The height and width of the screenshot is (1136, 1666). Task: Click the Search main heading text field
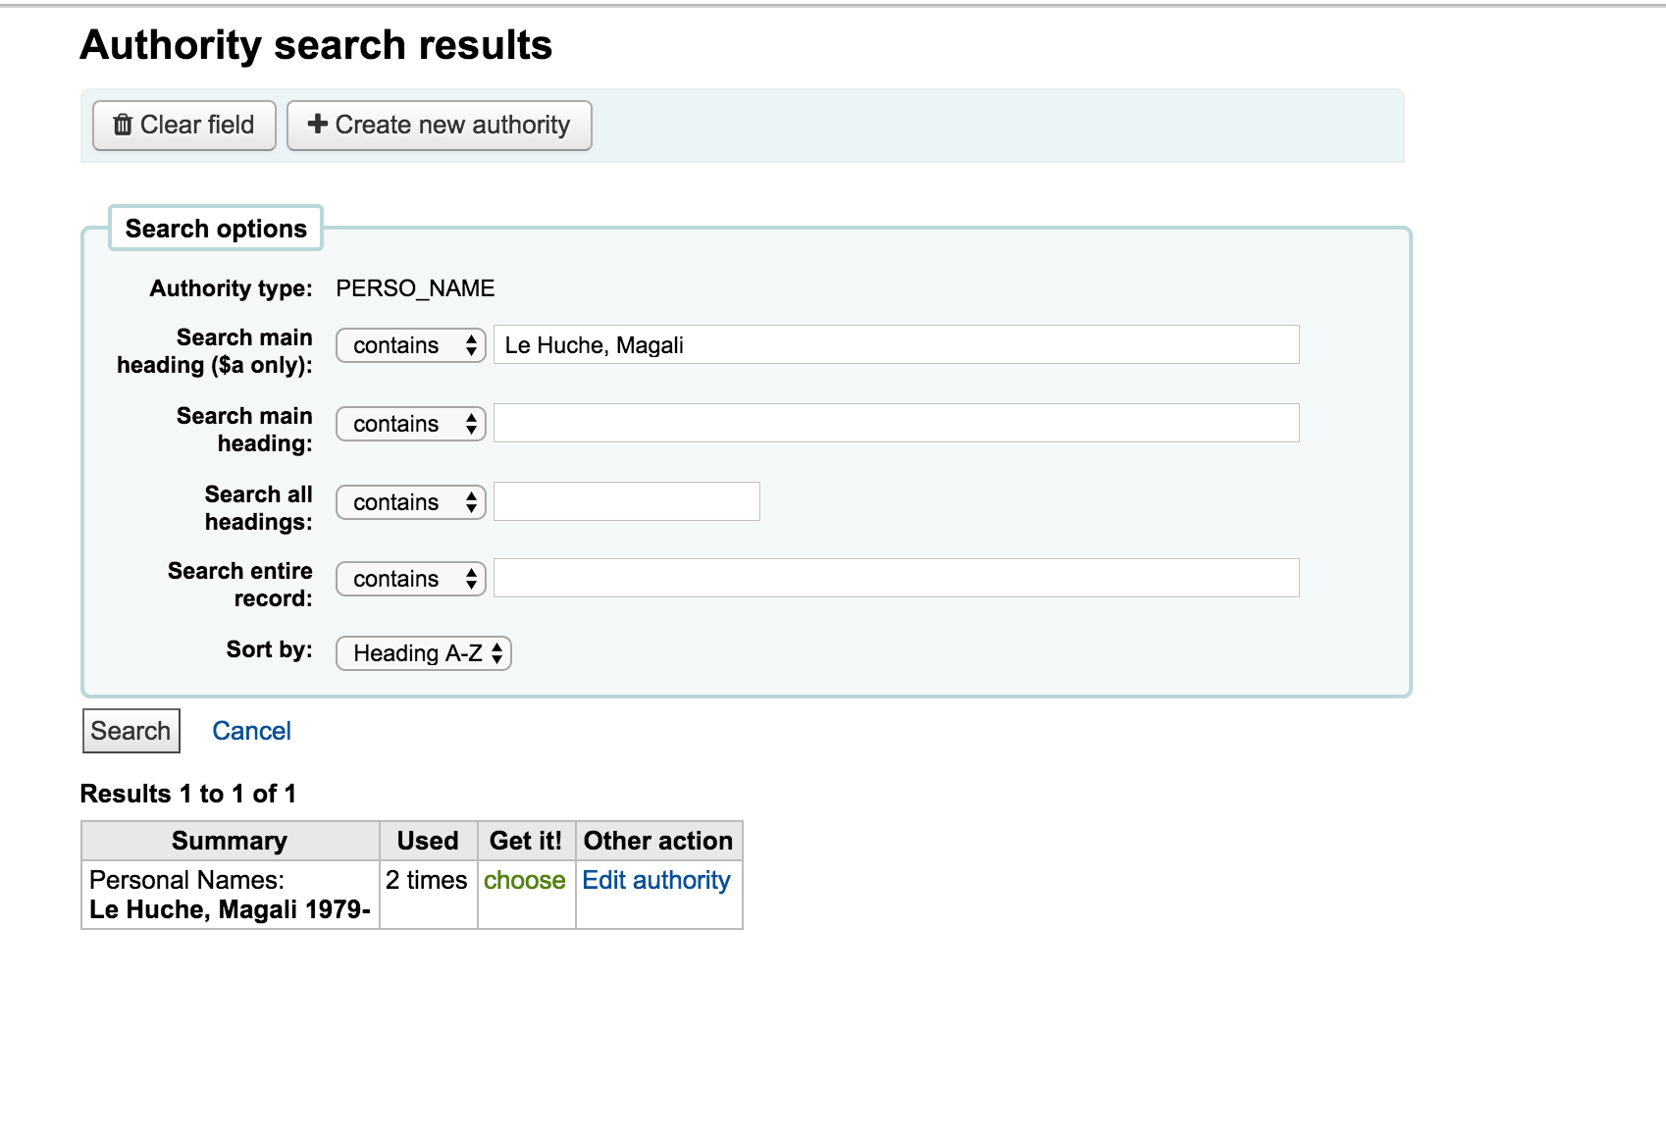(896, 424)
